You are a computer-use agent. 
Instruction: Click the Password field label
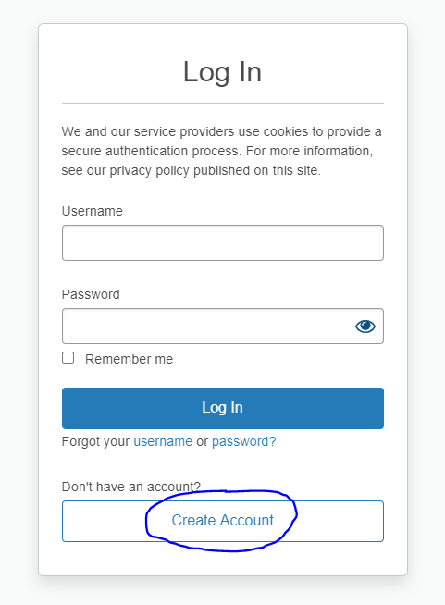(x=91, y=294)
